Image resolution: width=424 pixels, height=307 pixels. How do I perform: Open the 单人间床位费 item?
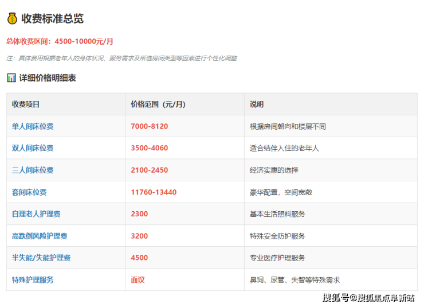point(33,126)
